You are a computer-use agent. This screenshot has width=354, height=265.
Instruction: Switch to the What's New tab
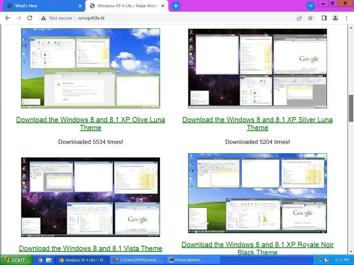pos(43,6)
